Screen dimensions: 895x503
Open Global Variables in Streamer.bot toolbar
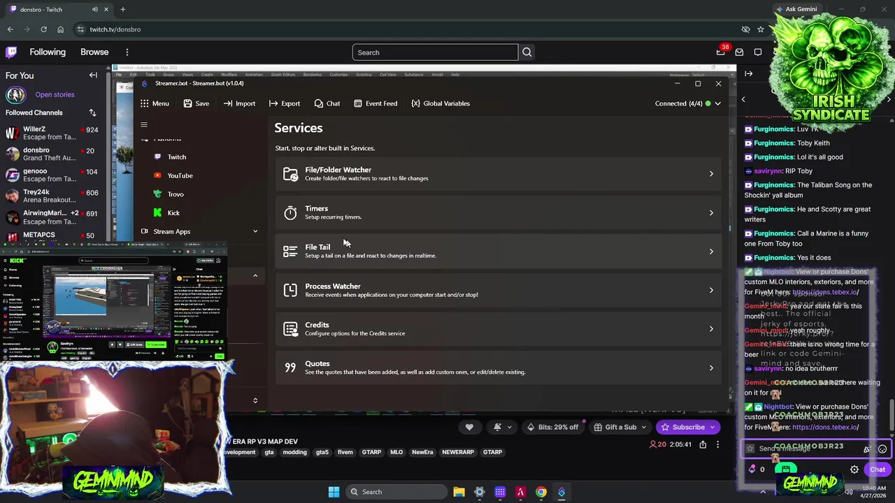coord(441,103)
